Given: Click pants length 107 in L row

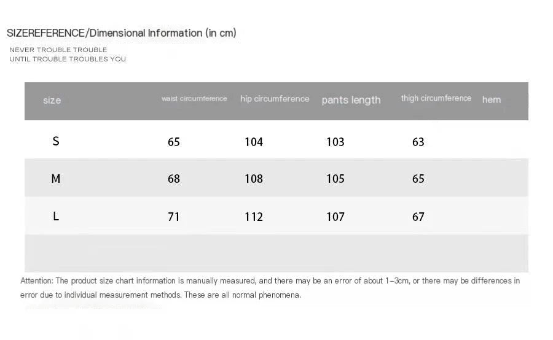Looking at the screenshot, I should (335, 217).
